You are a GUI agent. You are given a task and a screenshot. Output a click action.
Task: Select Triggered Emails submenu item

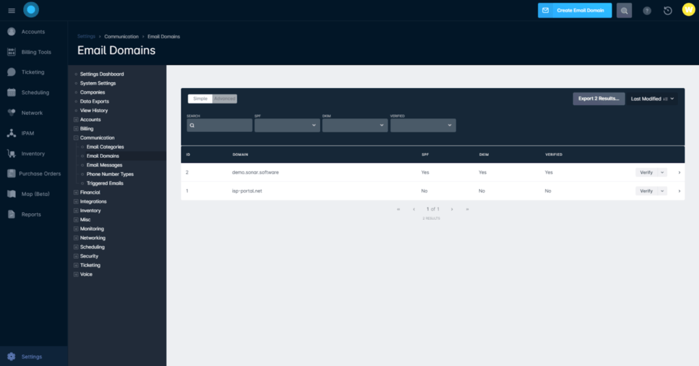coord(104,183)
